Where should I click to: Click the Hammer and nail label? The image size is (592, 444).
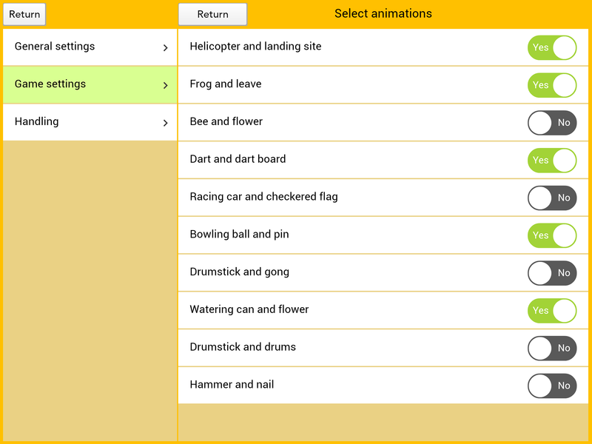pos(232,385)
